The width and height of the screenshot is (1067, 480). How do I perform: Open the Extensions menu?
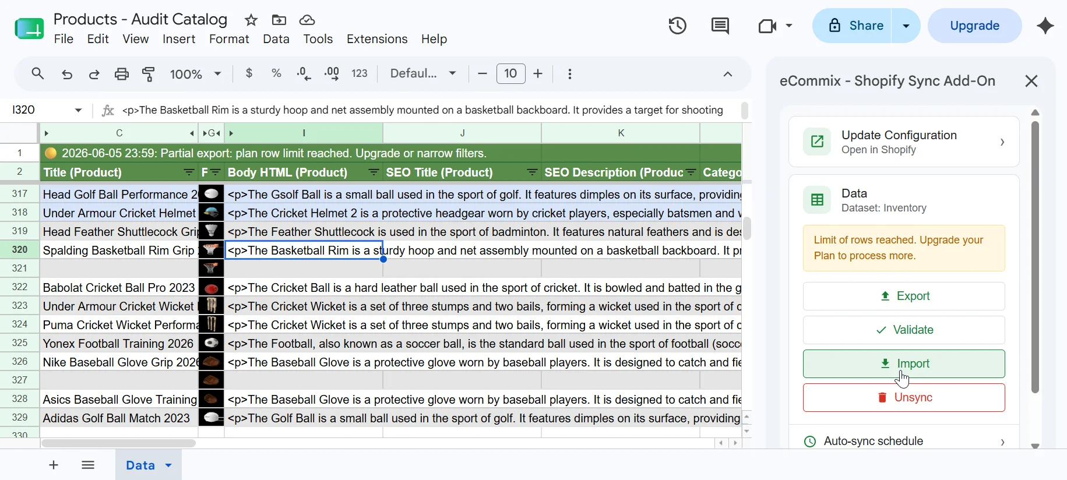(377, 39)
